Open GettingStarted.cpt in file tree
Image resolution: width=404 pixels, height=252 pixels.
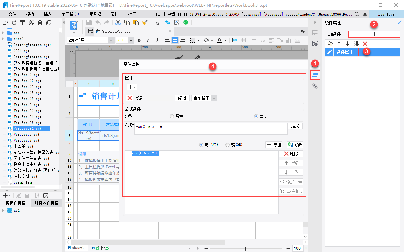[31, 57]
